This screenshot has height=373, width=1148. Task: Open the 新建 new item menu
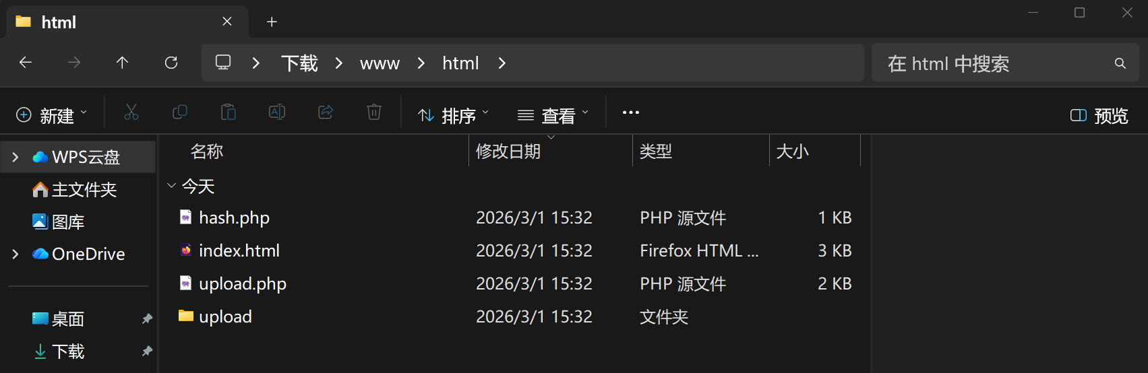click(x=51, y=116)
